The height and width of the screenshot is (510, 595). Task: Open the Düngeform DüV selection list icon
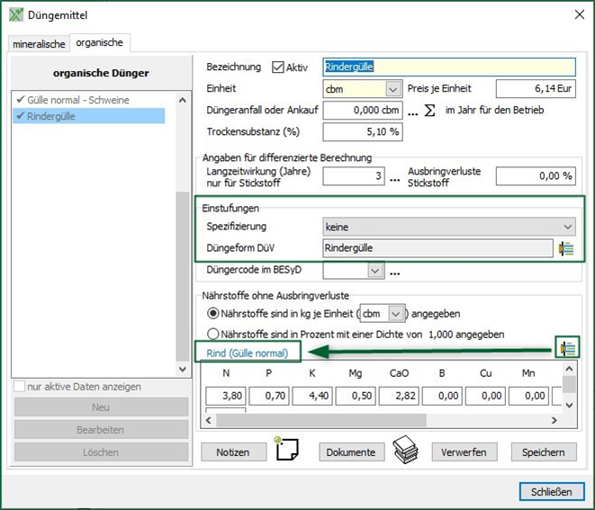click(566, 249)
